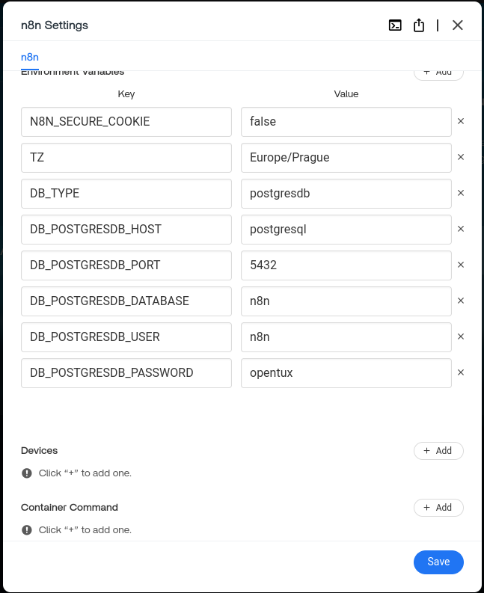Click the Value column header

click(x=346, y=93)
